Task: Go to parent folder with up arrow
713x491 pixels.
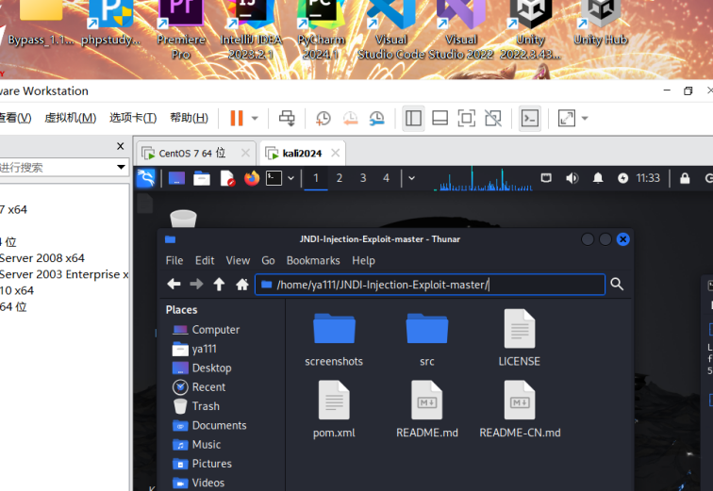Action: (x=219, y=285)
